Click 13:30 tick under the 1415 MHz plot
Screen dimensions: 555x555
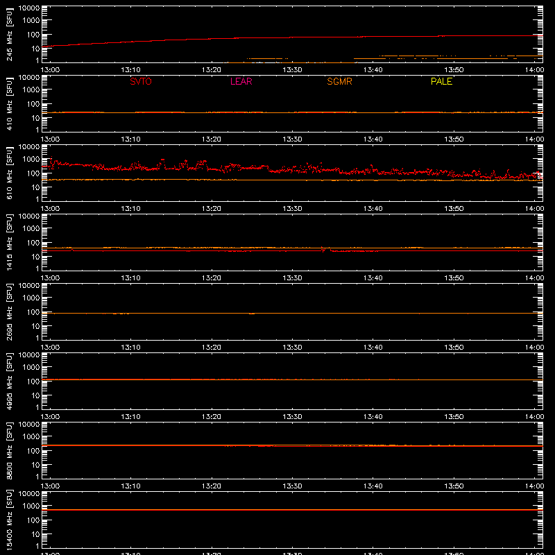(292, 278)
